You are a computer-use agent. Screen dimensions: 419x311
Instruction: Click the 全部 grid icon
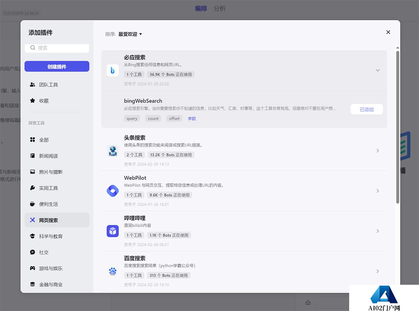point(32,140)
